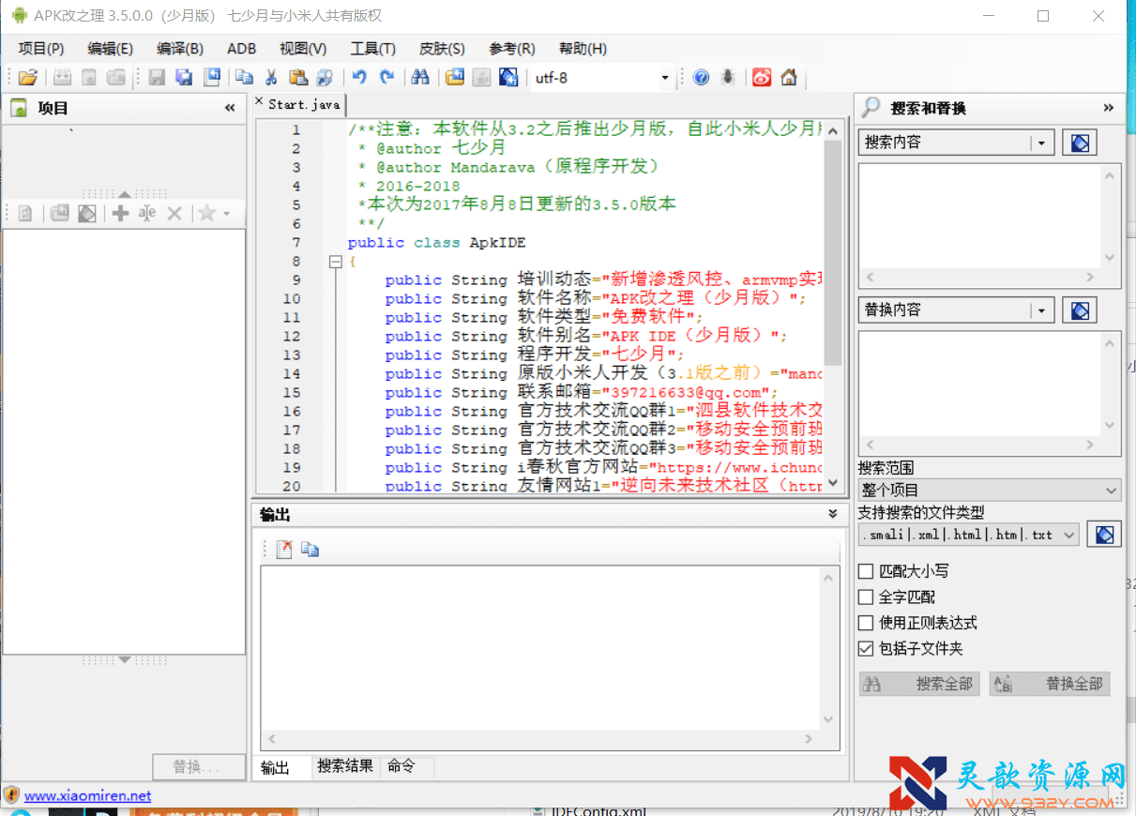
Task: Toggle the 全字匹配 checkbox
Action: click(866, 597)
